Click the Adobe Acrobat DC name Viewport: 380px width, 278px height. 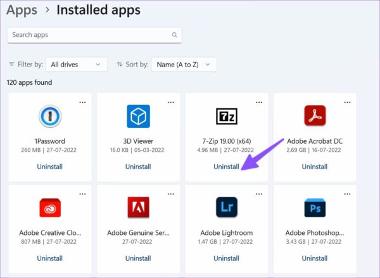[x=315, y=141]
